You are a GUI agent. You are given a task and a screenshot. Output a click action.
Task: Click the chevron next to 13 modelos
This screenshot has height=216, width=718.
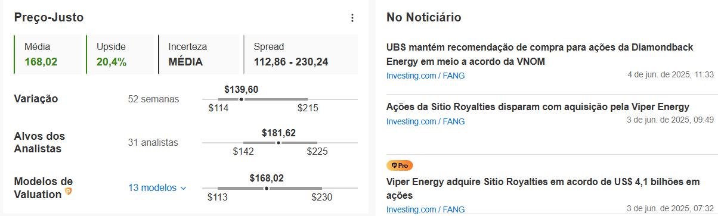point(183,188)
